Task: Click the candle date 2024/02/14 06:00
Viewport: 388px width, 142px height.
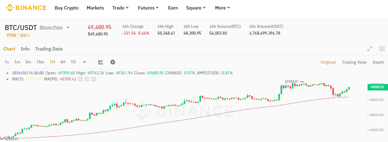Action: point(28,73)
